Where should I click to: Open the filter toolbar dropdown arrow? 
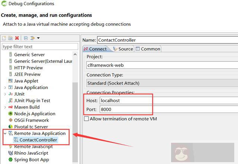click(x=38, y=38)
